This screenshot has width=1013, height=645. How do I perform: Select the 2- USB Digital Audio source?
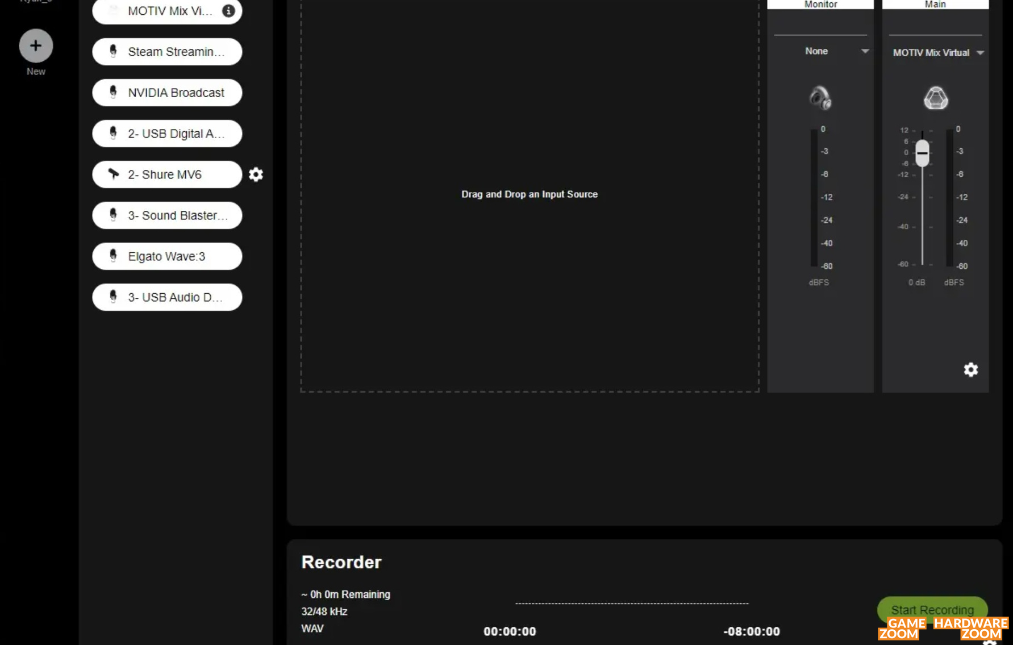(x=167, y=134)
